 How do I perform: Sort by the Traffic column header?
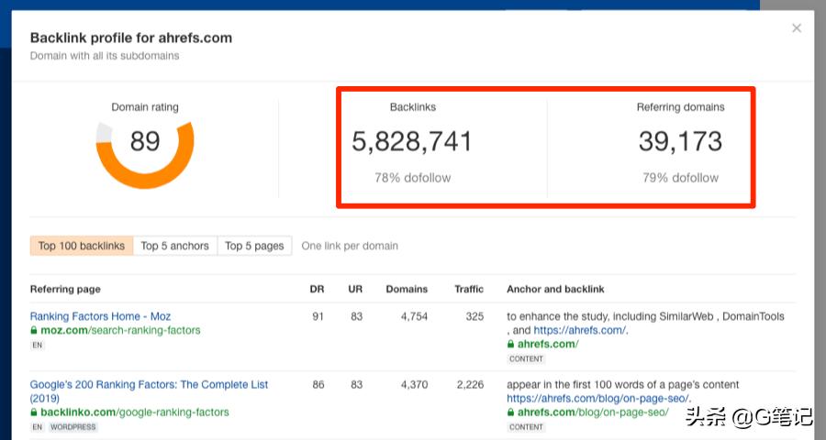(x=468, y=289)
